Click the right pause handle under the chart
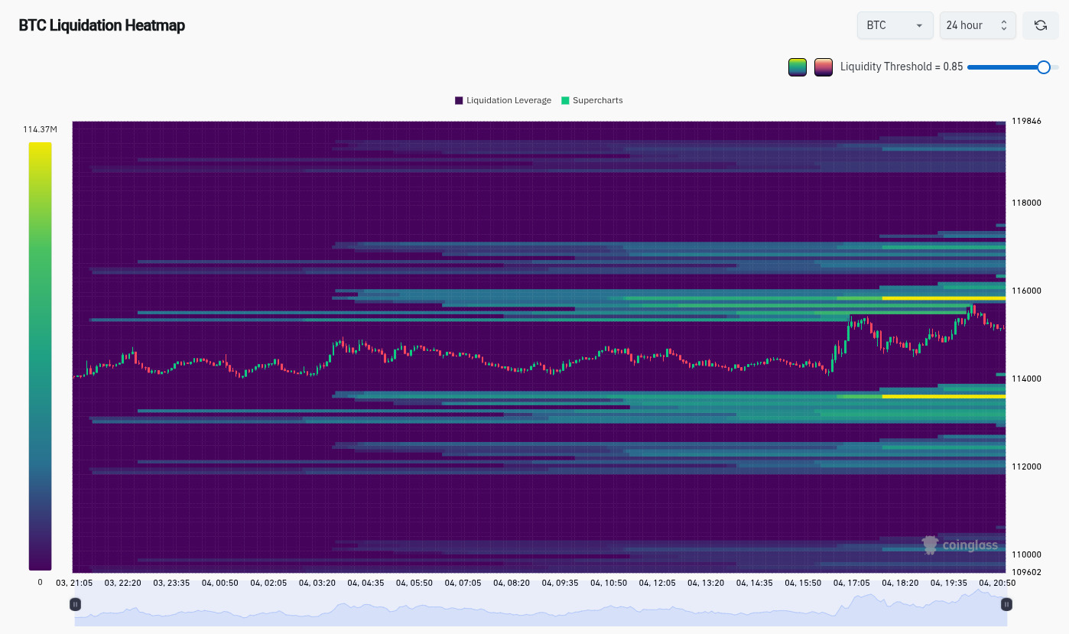The height and width of the screenshot is (634, 1069). coord(1006,604)
